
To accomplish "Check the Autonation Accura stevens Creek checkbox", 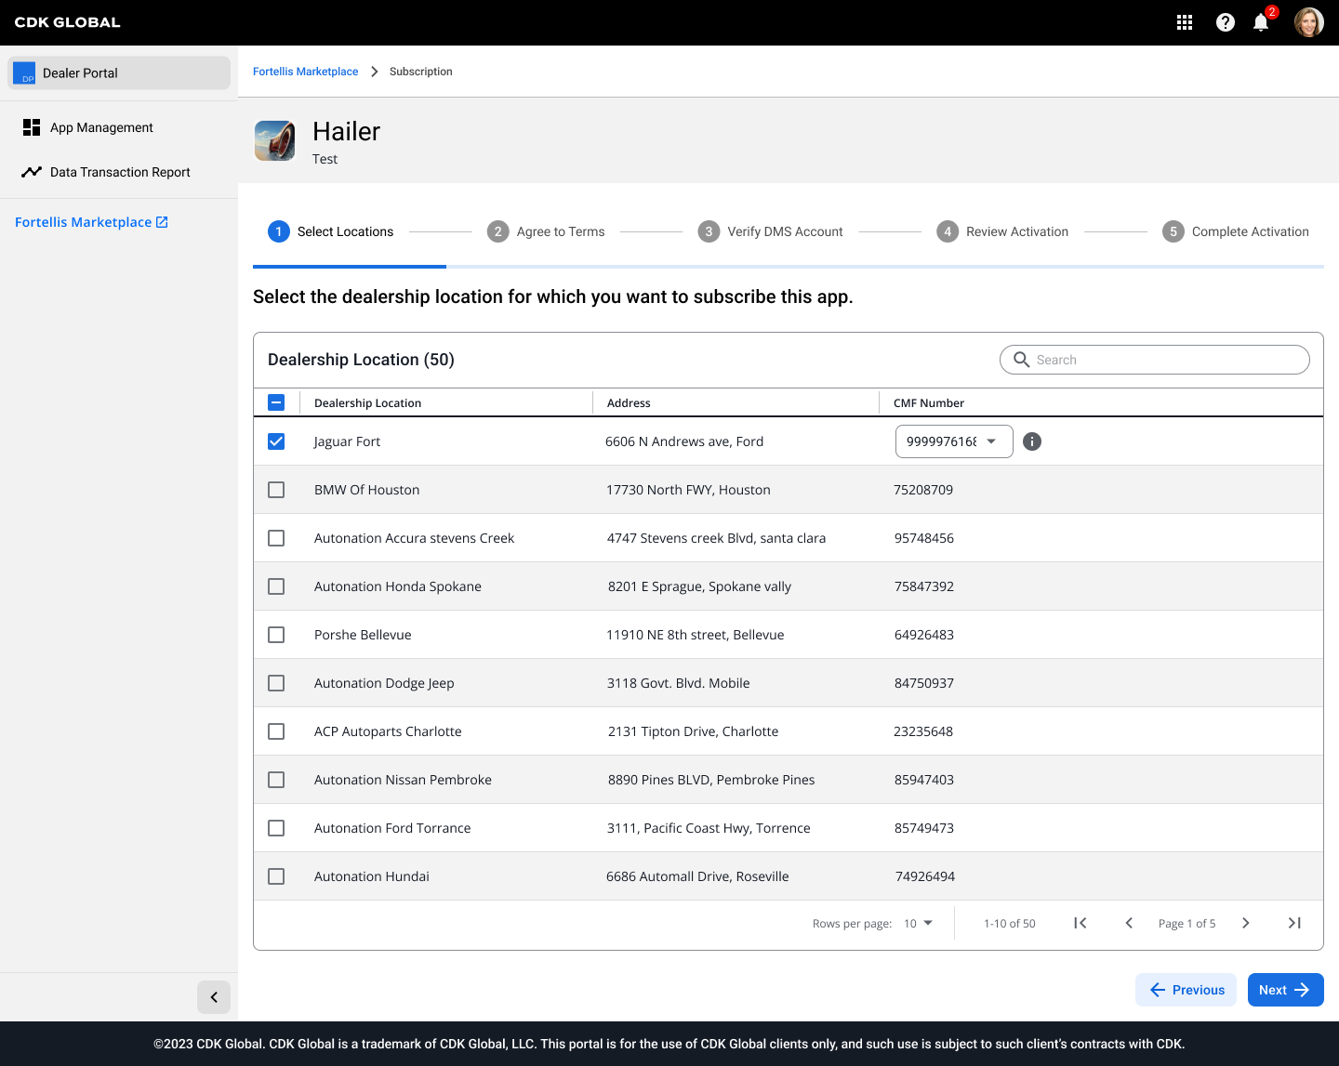I will 276,538.
